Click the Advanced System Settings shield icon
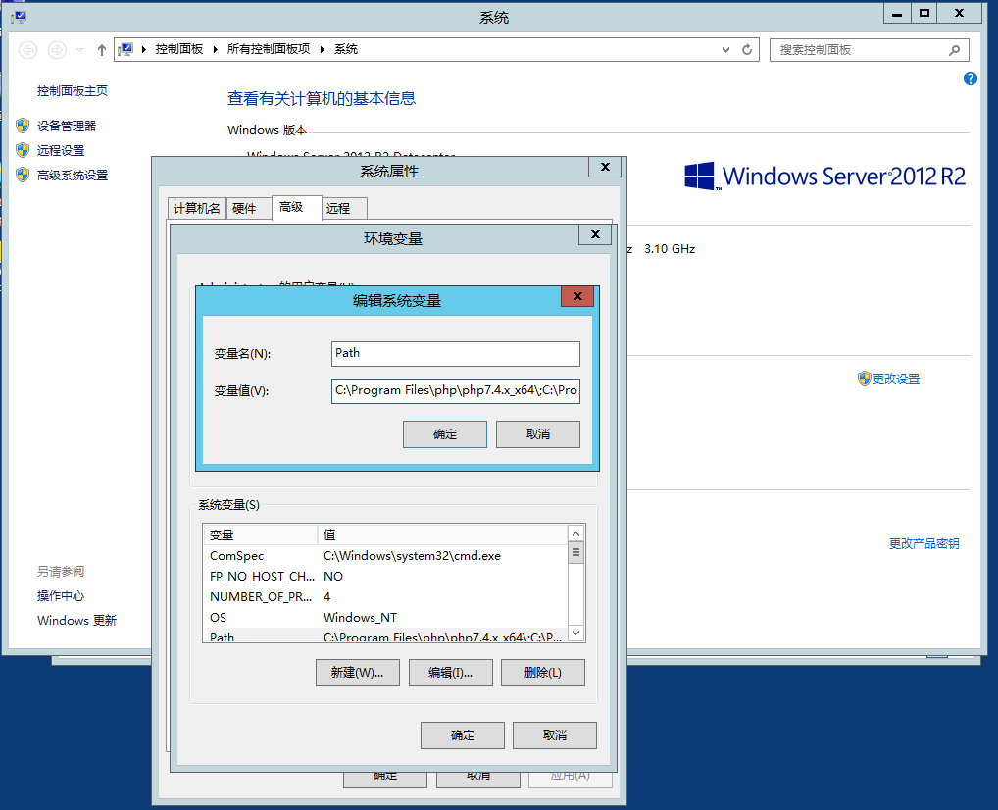Viewport: 998px width, 810px height. 23,176
